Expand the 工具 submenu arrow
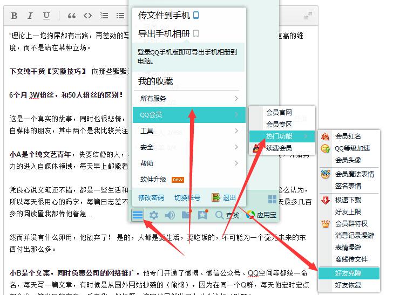Image resolution: width=393 pixels, height=295 pixels. (x=236, y=131)
